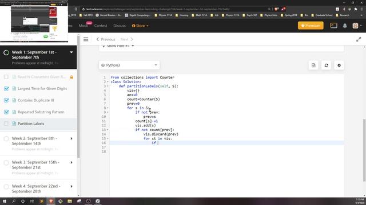Open Graduate School bookmark folder
Screen dimensions: 366x205
[321, 15]
